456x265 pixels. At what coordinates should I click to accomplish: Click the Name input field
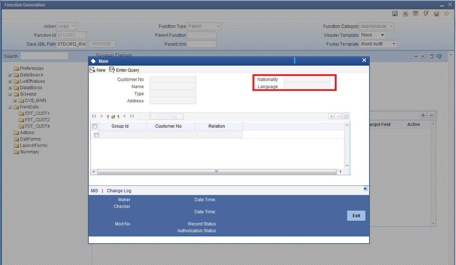point(172,87)
